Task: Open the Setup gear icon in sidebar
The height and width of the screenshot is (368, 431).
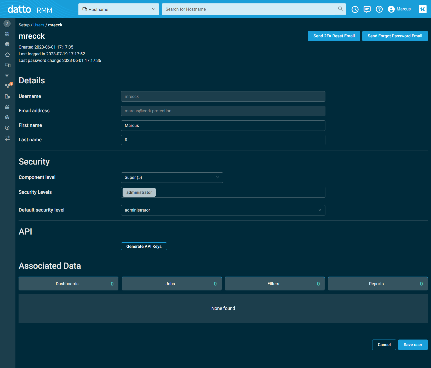Action: 7,117
